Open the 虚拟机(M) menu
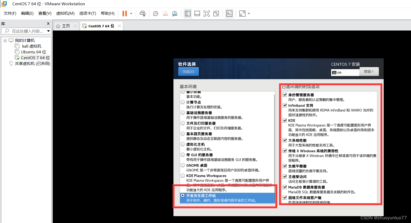 (x=65, y=13)
